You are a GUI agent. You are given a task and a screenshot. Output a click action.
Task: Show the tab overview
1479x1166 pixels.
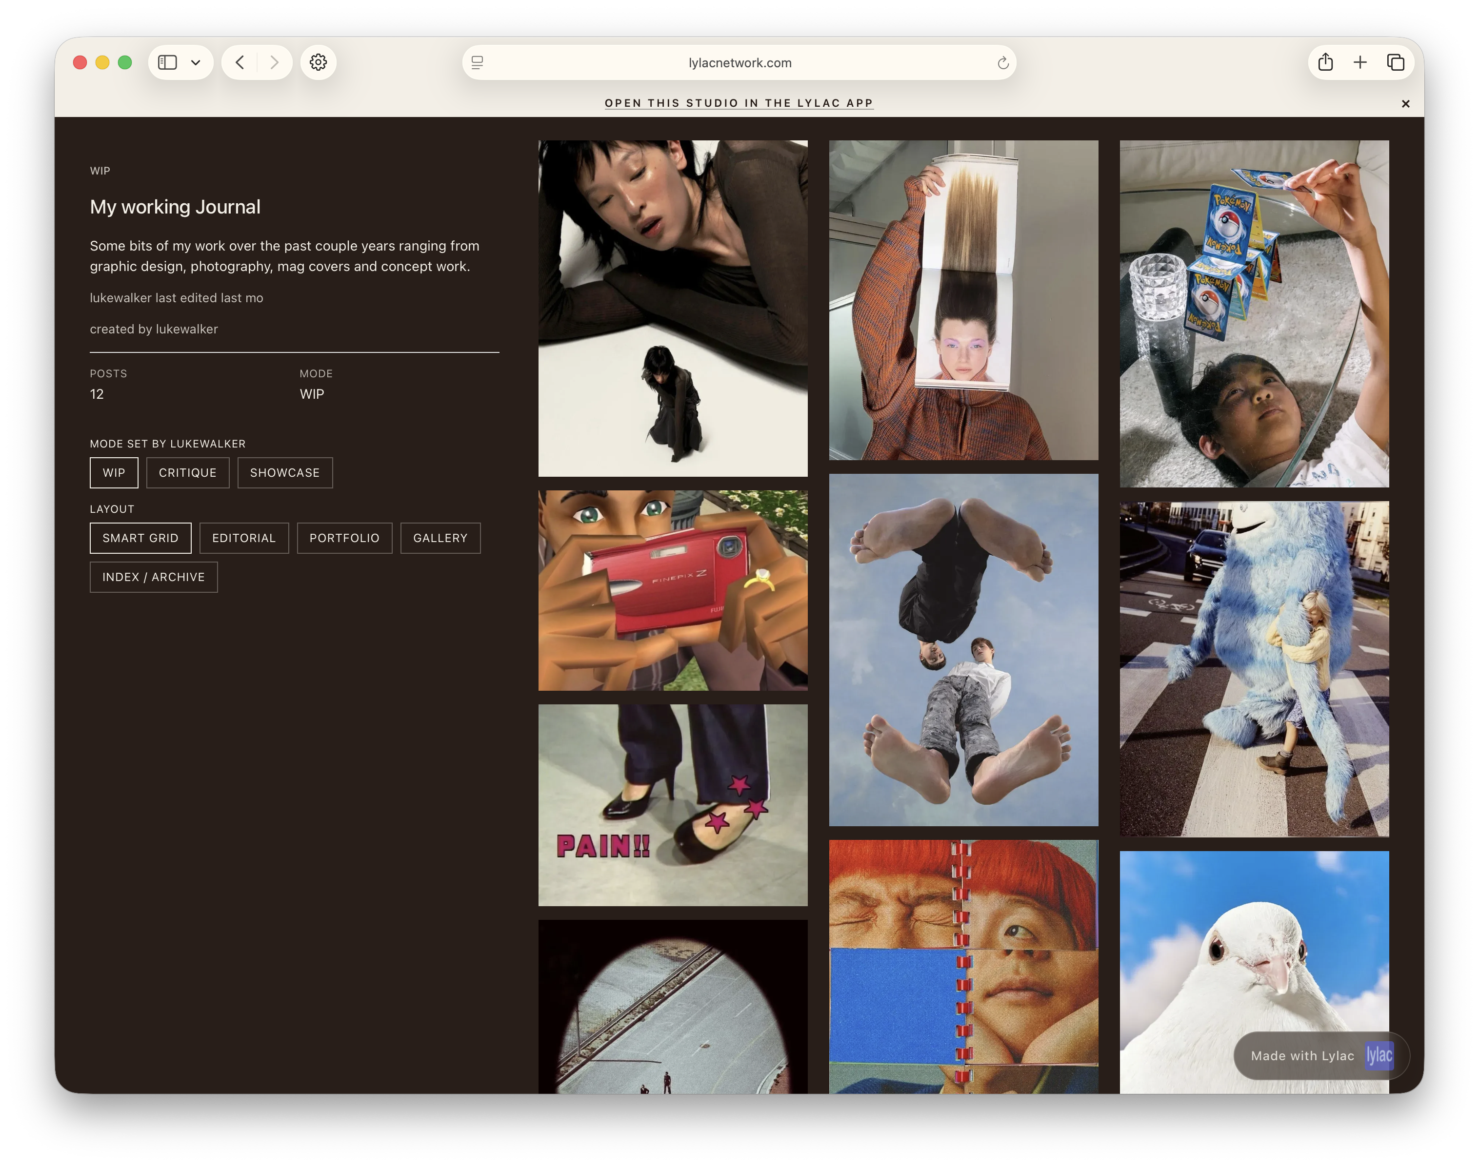pos(1396,62)
